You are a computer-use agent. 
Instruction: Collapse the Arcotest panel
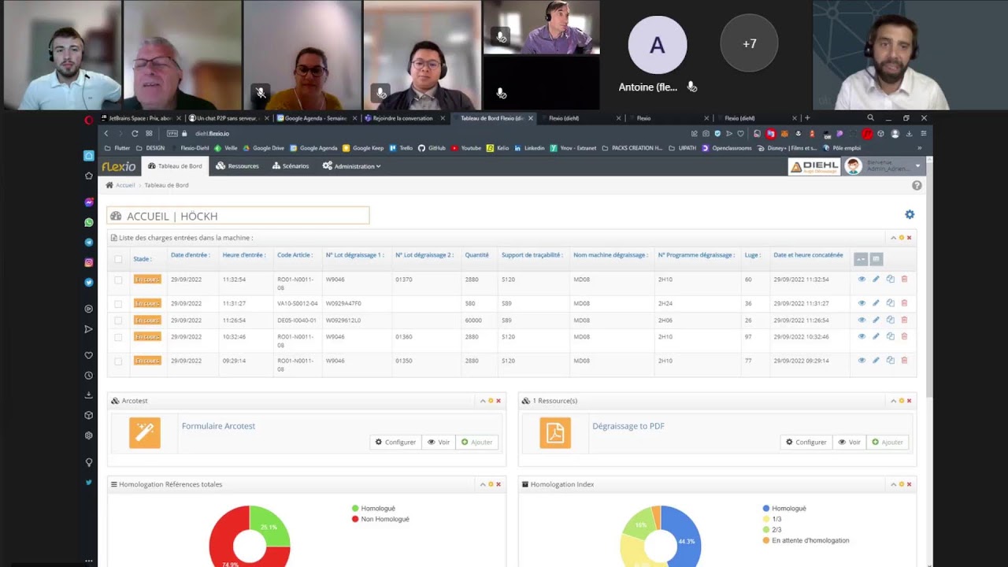(483, 401)
